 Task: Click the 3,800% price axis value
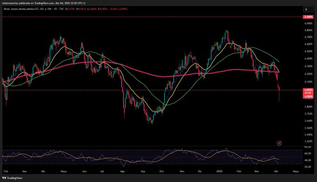(x=308, y=107)
